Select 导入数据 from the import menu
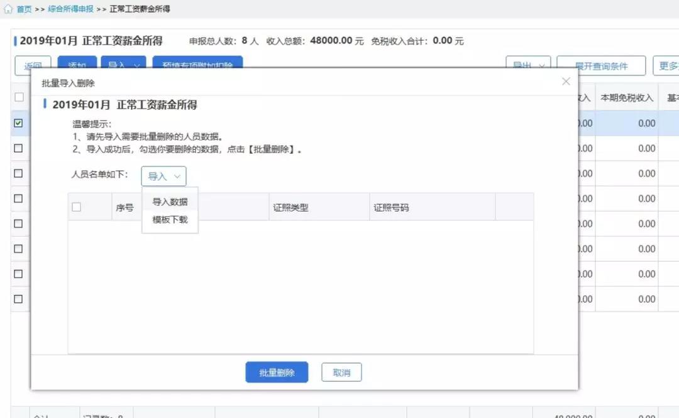The width and height of the screenshot is (679, 418). 169,202
